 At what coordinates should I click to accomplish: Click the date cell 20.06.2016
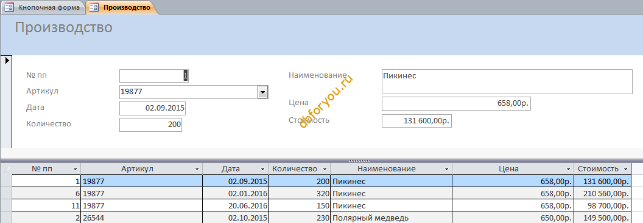point(236,205)
